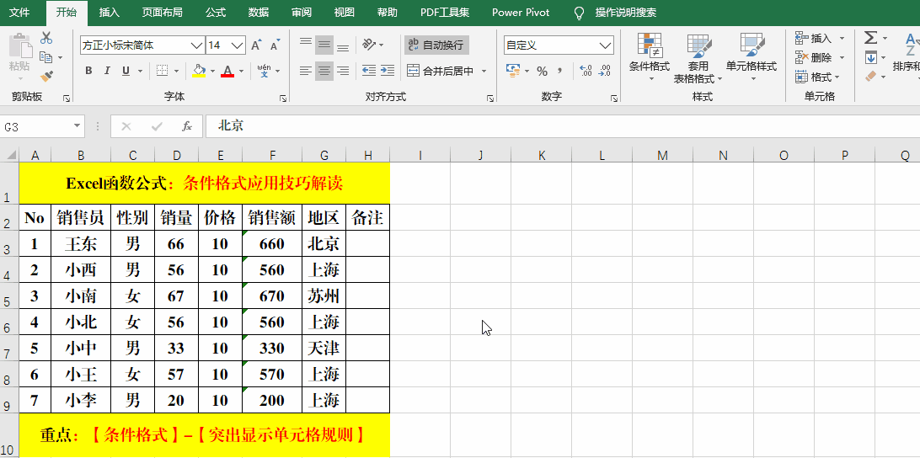Select the cell containing 苏州
920x458 pixels.
[x=324, y=296]
